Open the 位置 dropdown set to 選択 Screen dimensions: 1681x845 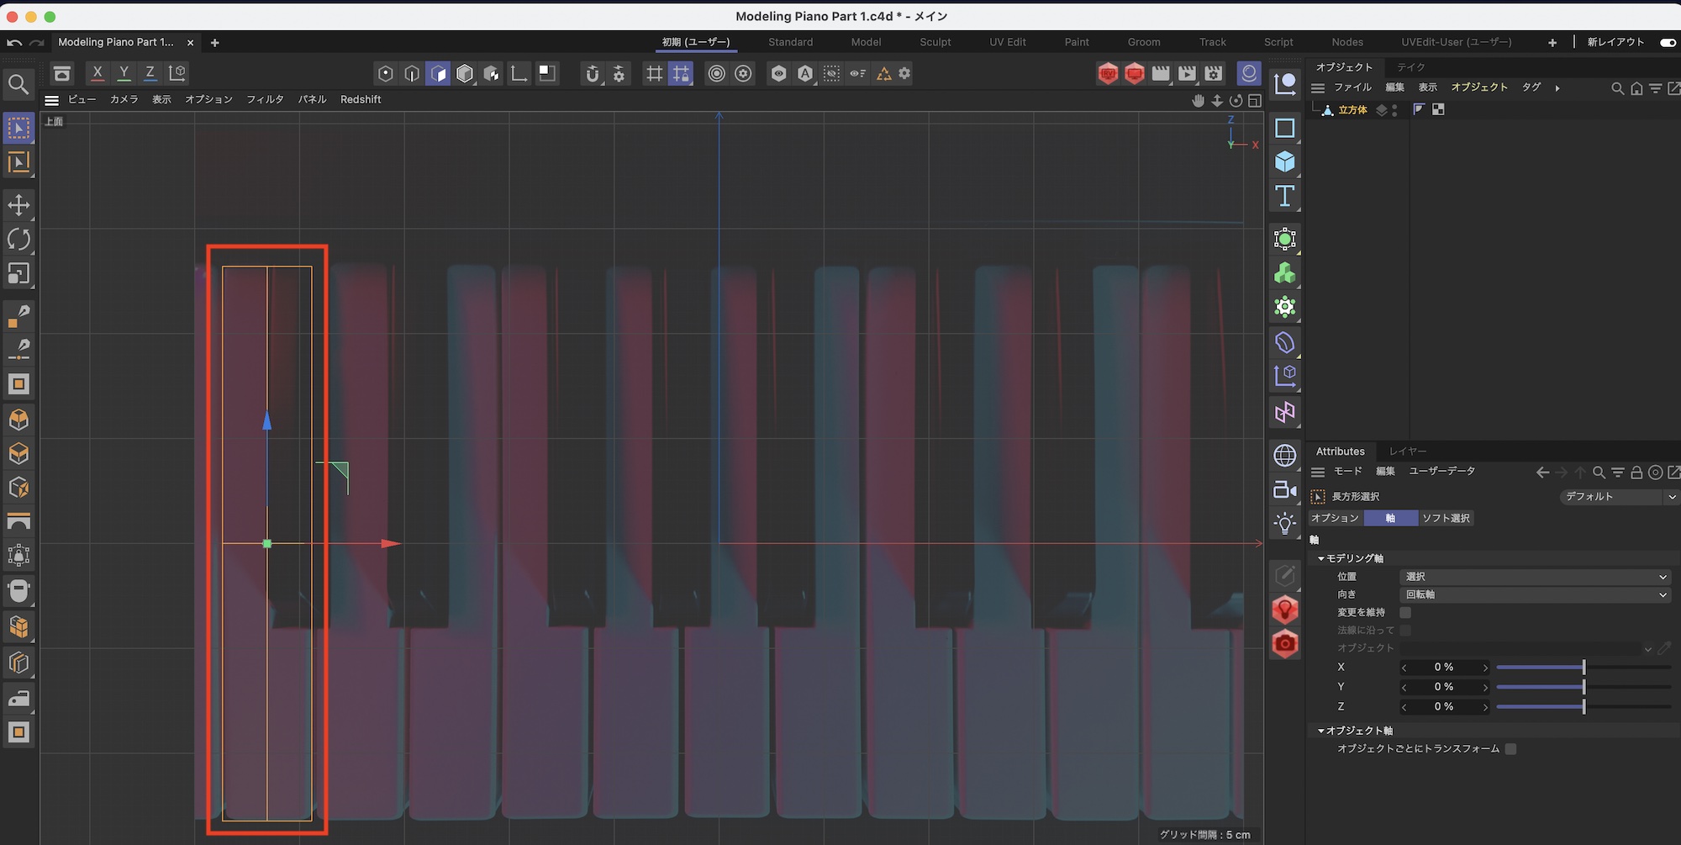tap(1535, 577)
